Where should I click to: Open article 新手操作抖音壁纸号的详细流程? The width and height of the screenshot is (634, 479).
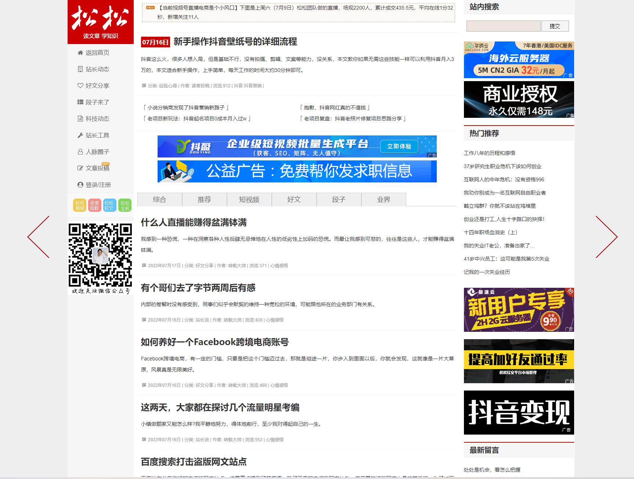point(235,42)
